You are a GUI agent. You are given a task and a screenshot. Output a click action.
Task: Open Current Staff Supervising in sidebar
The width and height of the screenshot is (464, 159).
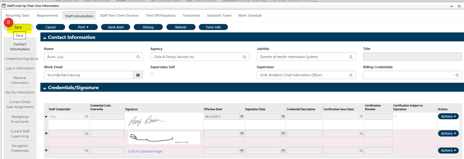click(20, 134)
